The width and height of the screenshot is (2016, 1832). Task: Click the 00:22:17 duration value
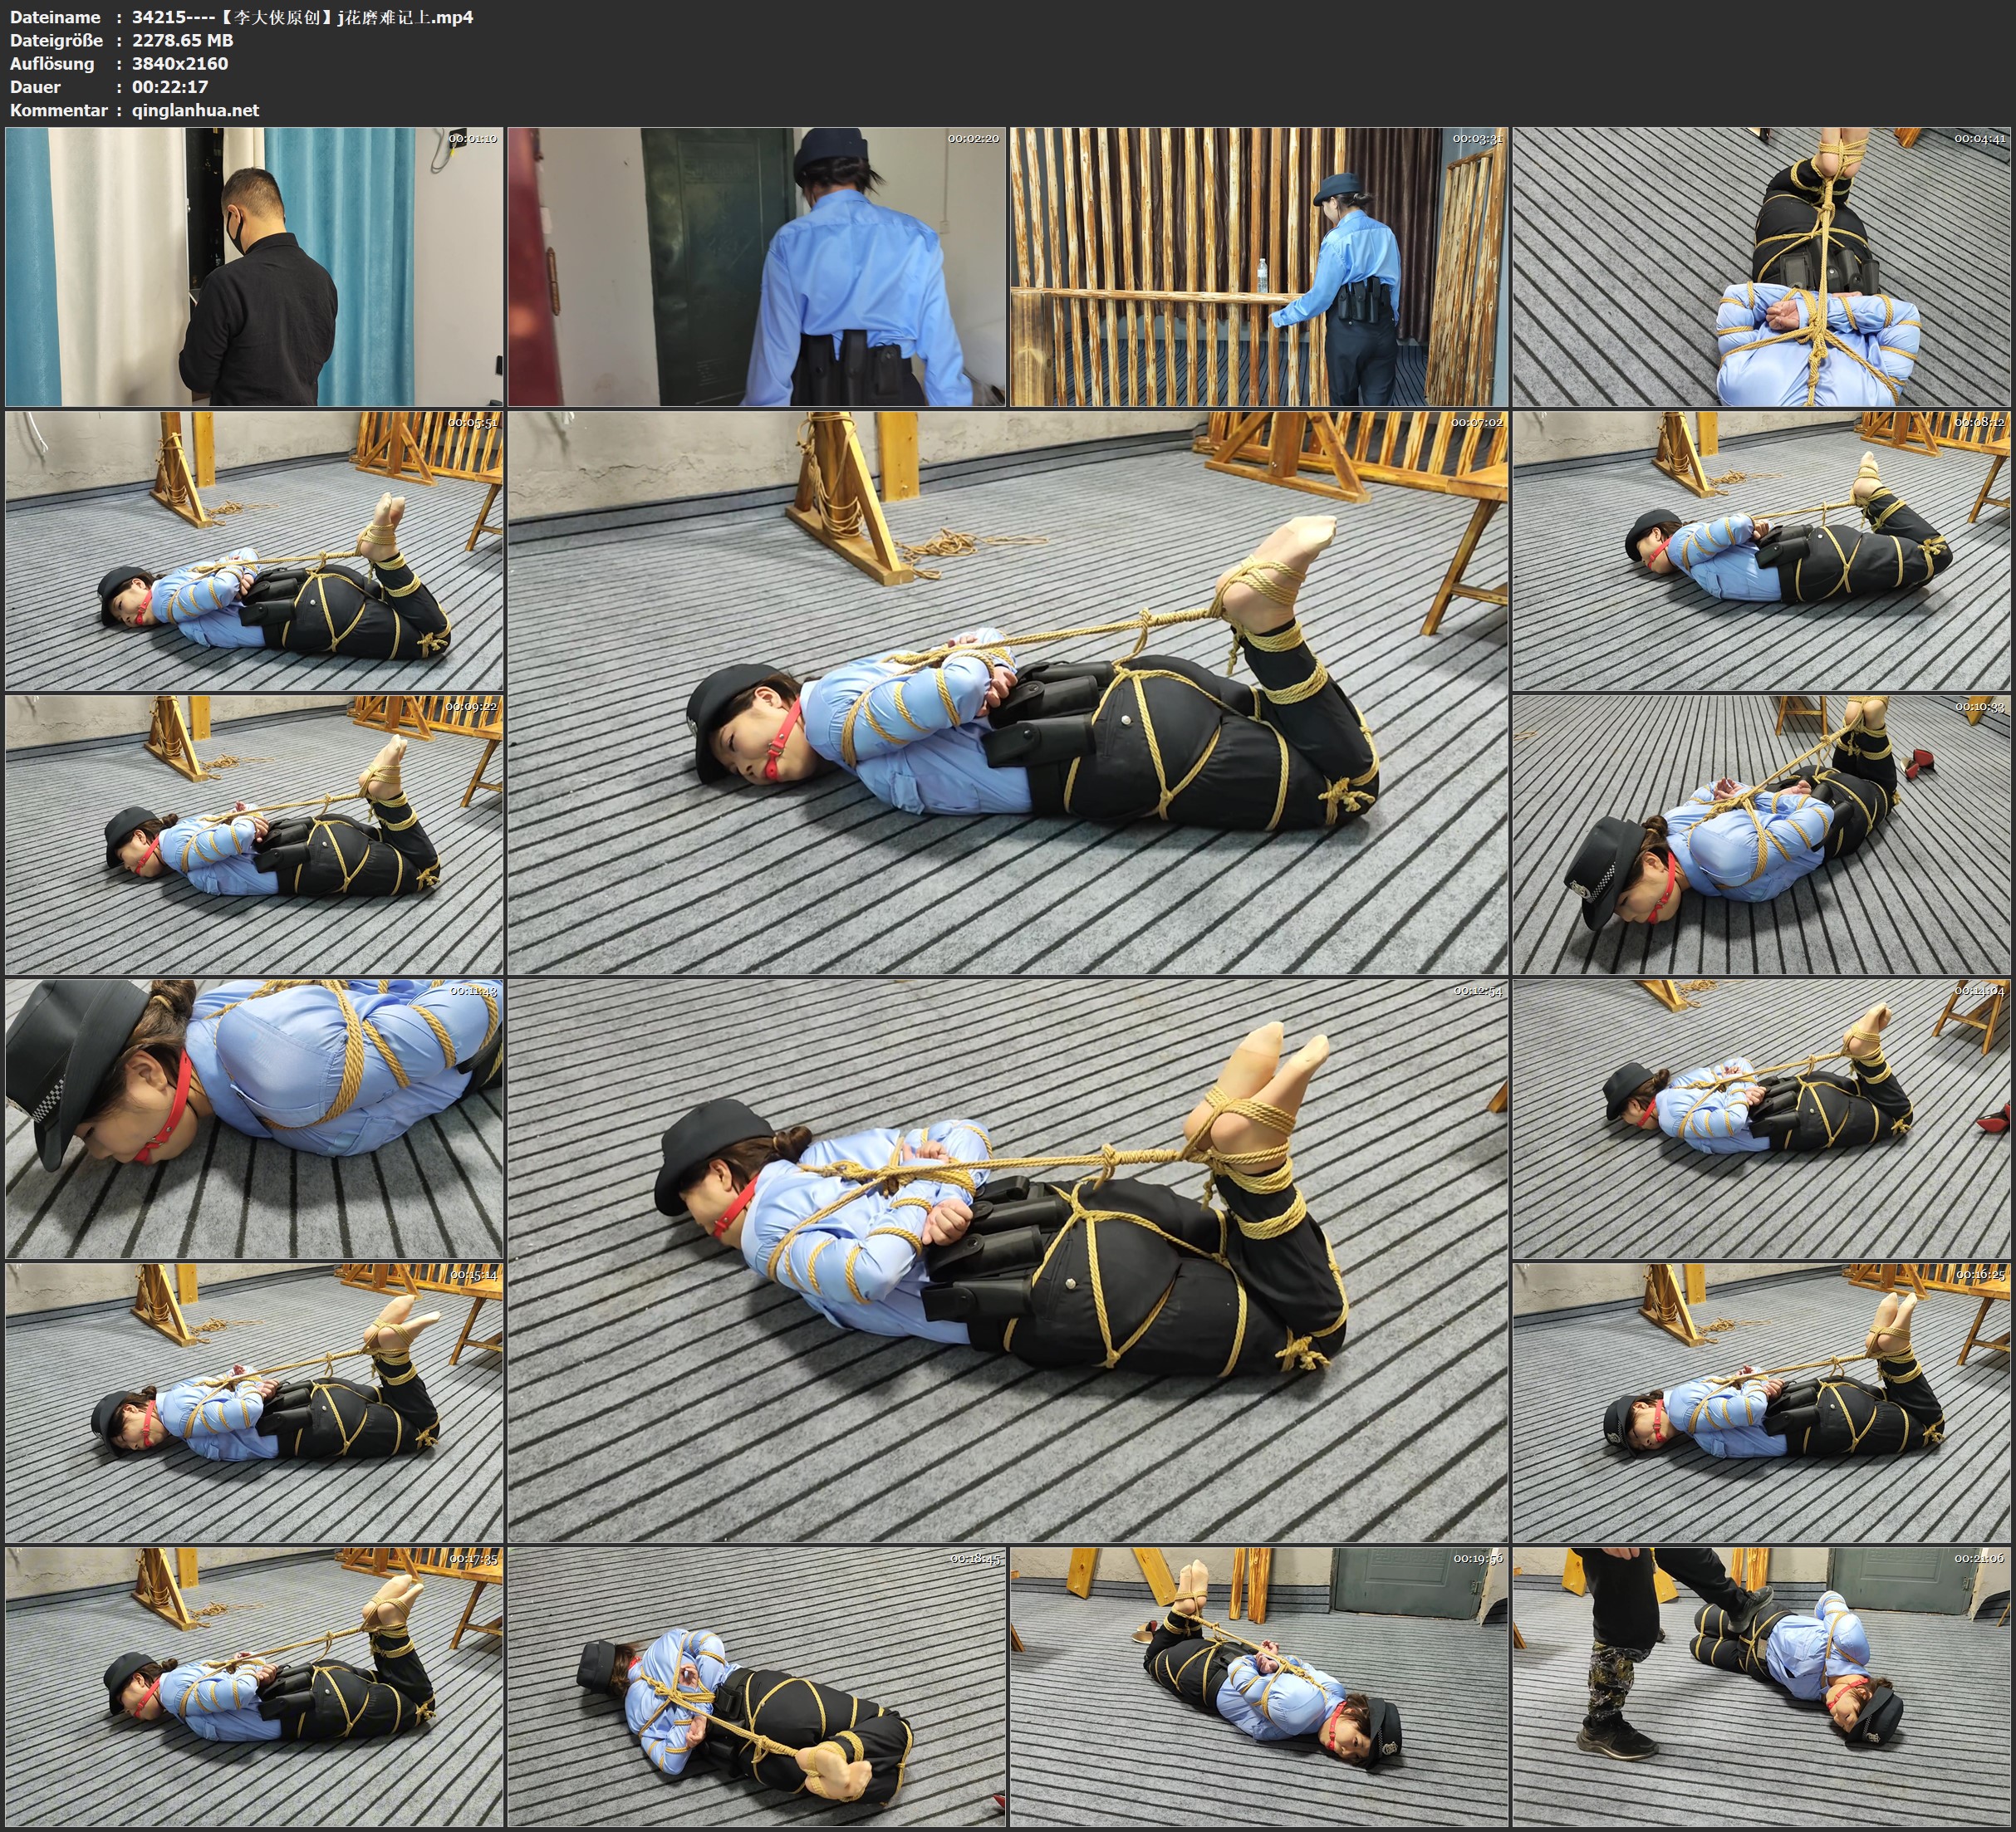tap(170, 87)
